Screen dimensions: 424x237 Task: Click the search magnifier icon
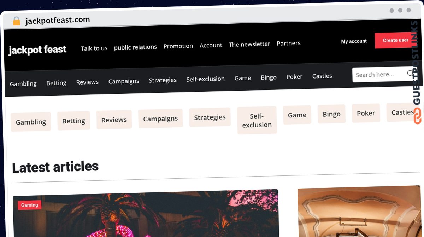[410, 73]
